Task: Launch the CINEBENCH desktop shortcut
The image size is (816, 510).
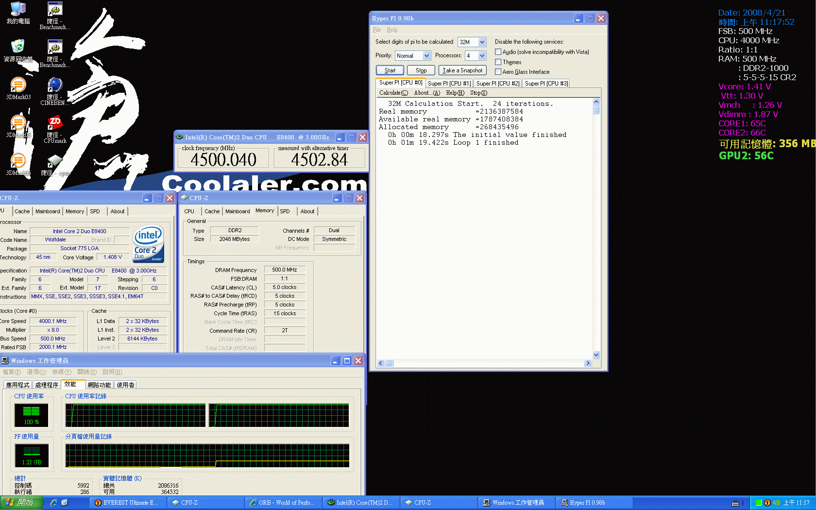Action: point(55,91)
